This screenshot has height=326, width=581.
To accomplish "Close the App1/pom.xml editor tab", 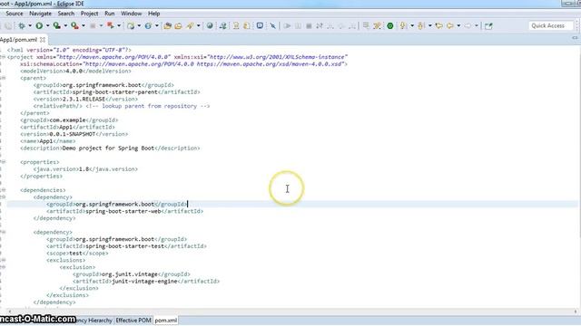I will point(43,40).
